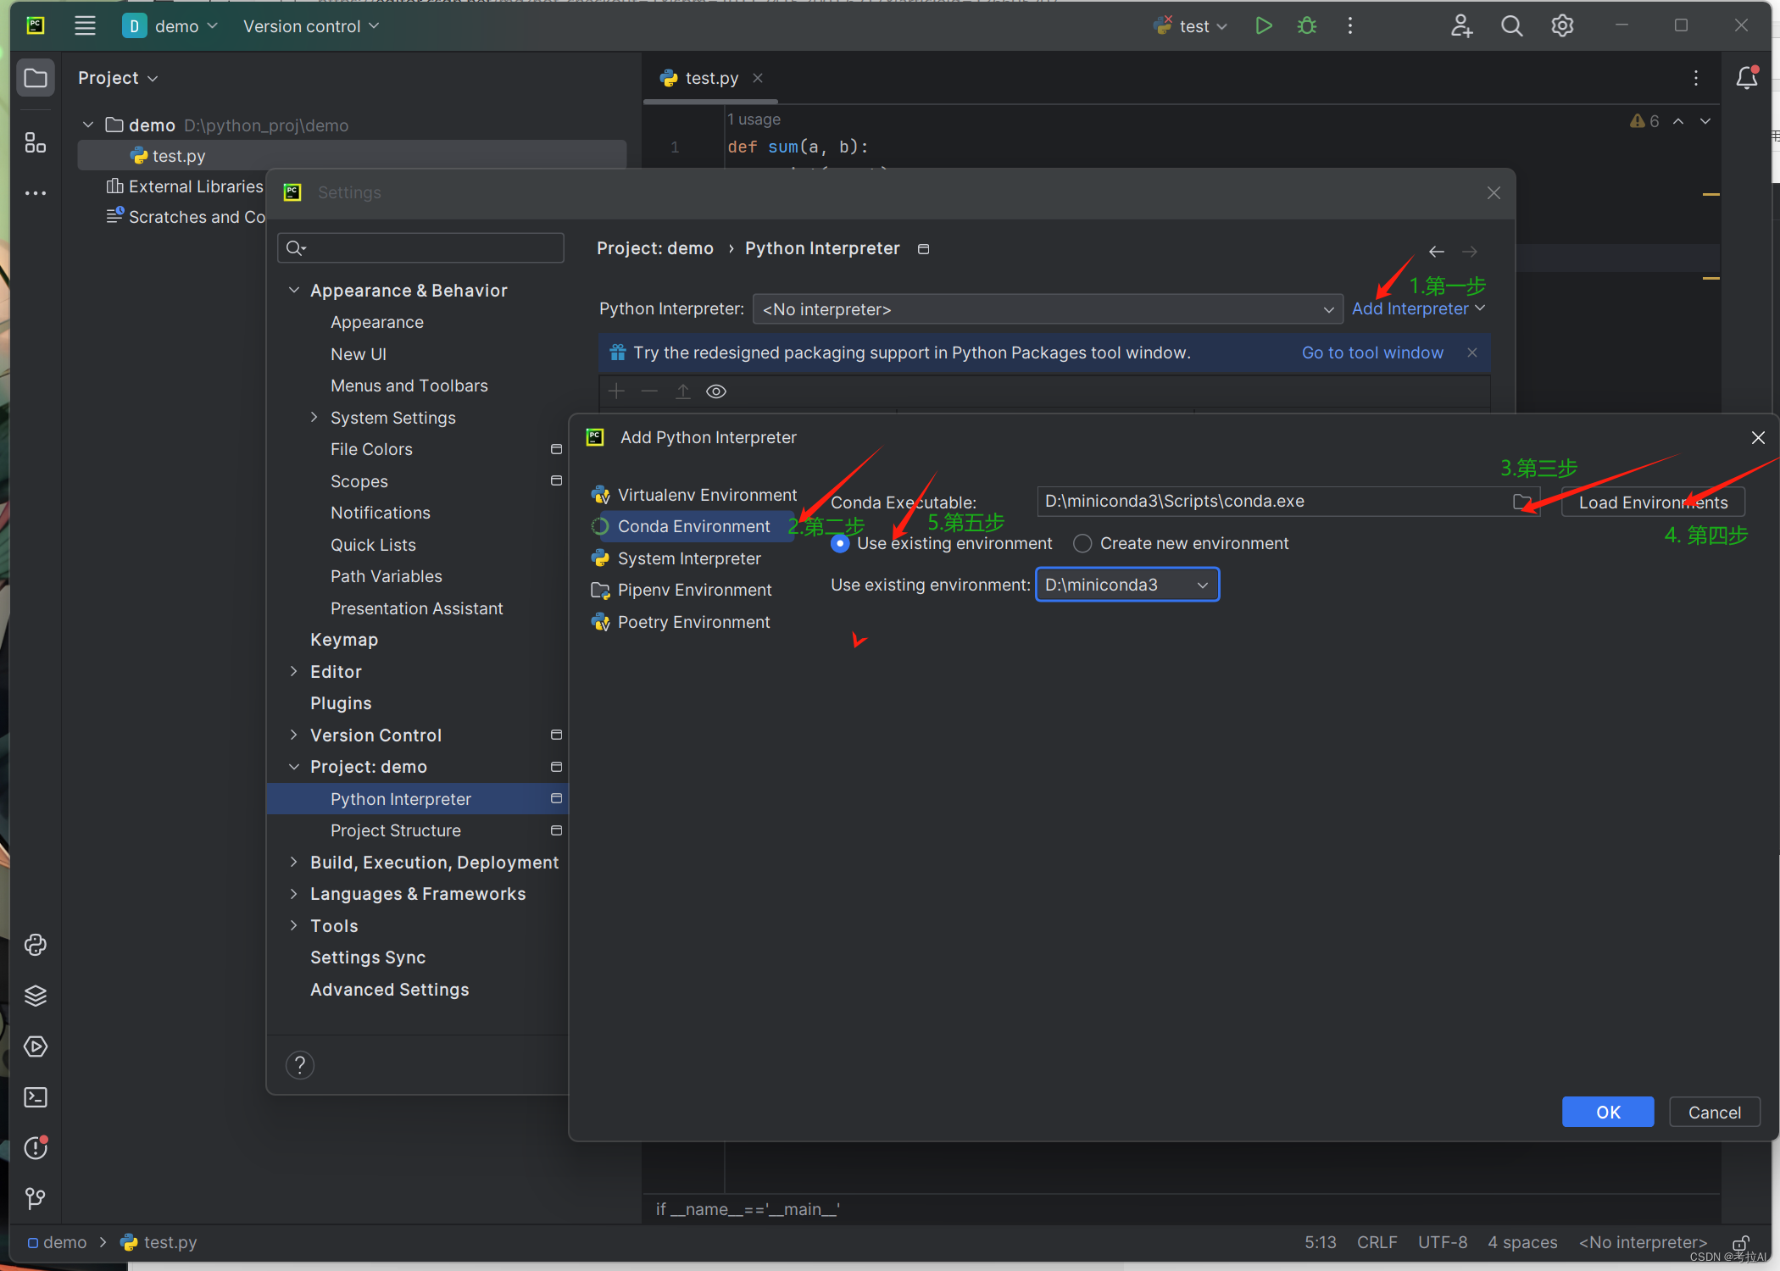Select Python Interpreter menu item

(x=399, y=798)
